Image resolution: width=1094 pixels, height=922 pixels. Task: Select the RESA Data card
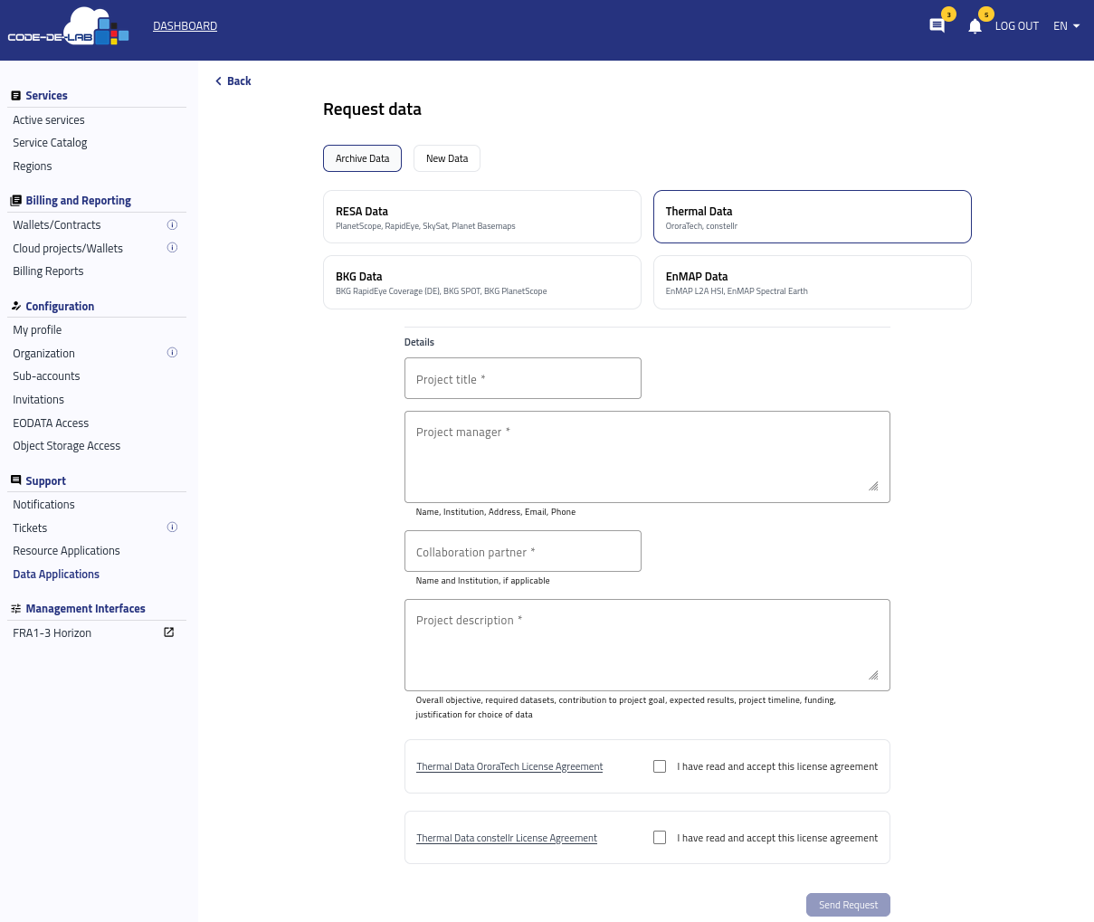[x=482, y=217]
